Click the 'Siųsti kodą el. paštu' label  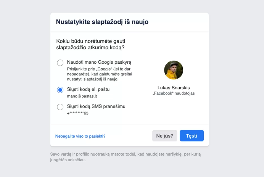(x=88, y=89)
